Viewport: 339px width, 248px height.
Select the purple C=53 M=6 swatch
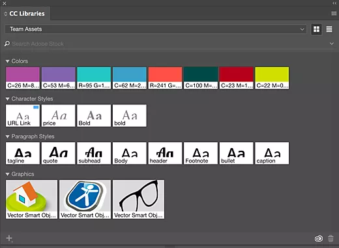pos(59,78)
